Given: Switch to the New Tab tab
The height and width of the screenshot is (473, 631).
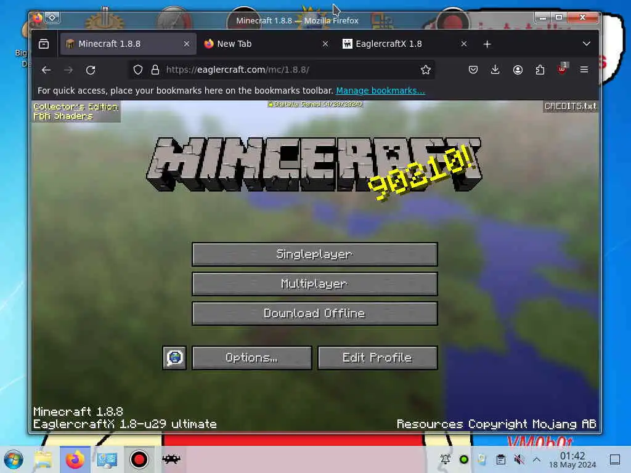Looking at the screenshot, I should 266,44.
